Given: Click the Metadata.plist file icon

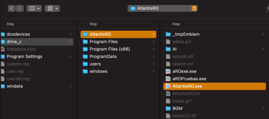Looking at the screenshot, I should click(3, 49).
